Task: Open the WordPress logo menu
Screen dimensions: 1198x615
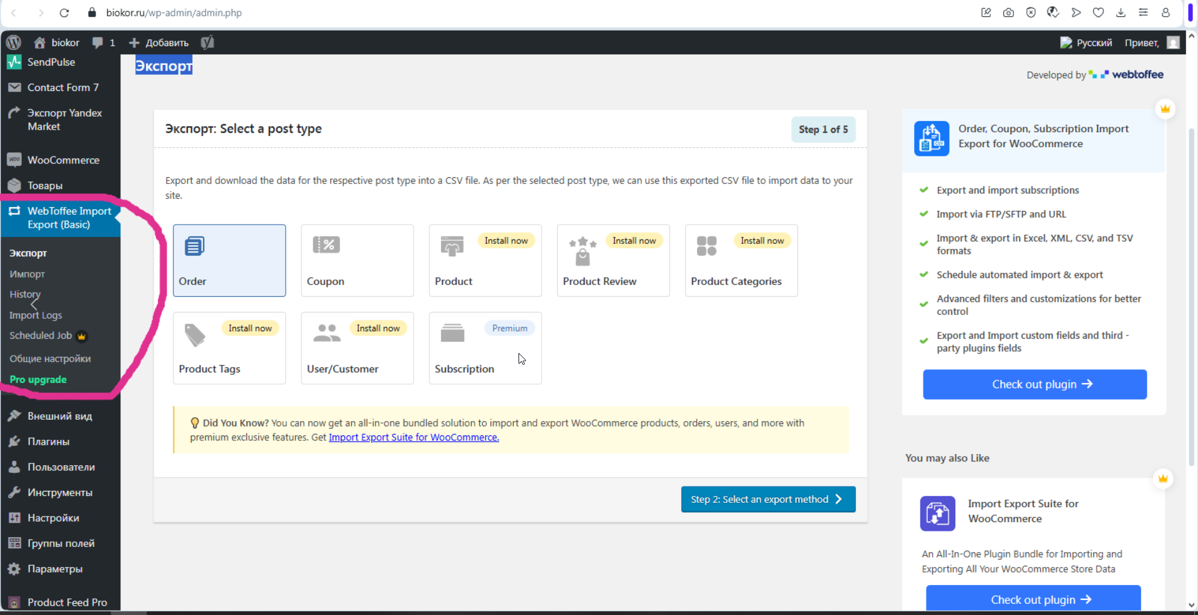Action: coord(14,42)
